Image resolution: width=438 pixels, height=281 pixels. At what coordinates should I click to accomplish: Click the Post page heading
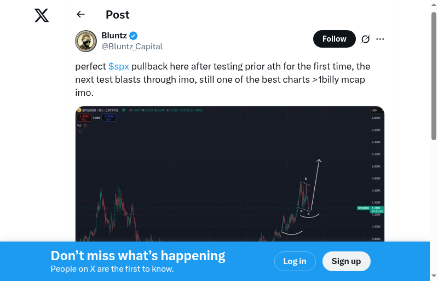(118, 15)
